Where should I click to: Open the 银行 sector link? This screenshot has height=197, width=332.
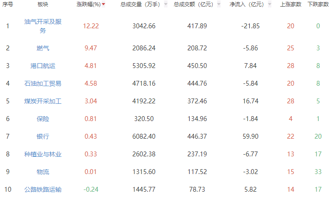coord(43,136)
